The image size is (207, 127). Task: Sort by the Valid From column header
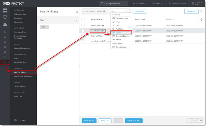click(140, 20)
